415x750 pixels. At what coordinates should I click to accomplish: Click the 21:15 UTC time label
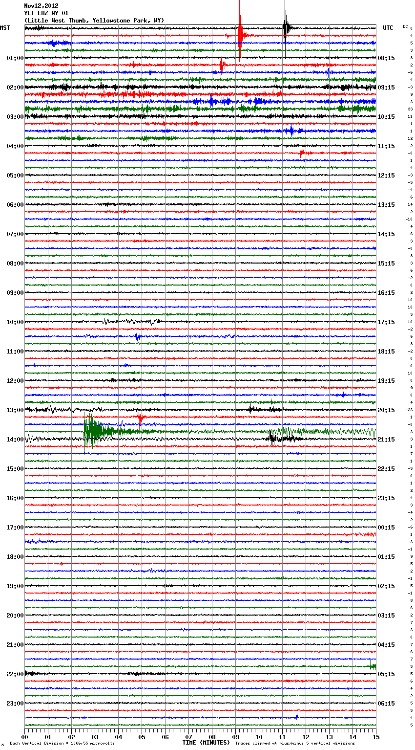(386, 440)
